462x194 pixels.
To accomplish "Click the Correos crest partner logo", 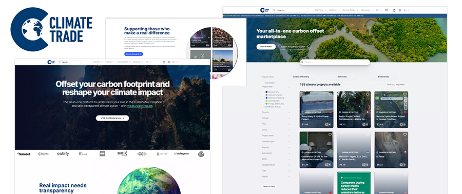I will [201, 153].
